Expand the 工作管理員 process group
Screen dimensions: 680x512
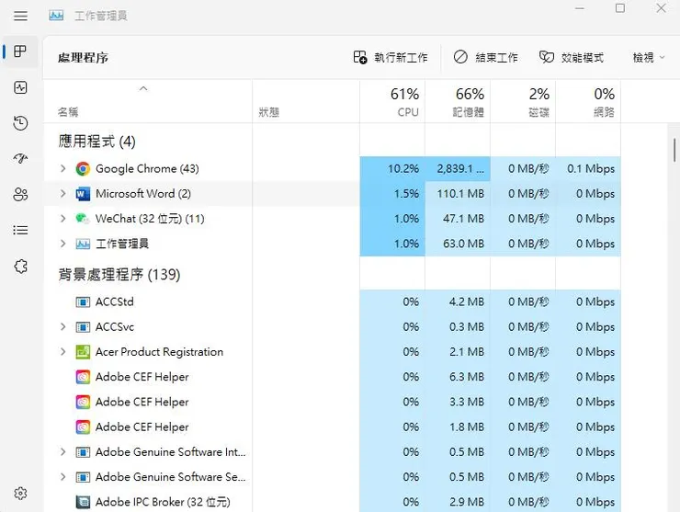[x=62, y=244]
